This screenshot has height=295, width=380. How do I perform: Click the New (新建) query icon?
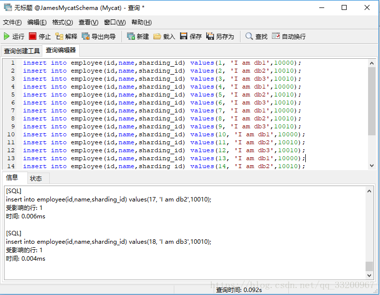point(131,36)
